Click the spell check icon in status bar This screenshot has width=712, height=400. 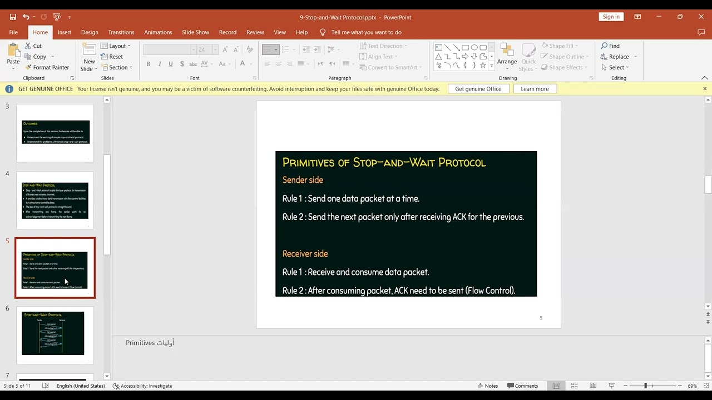[x=46, y=386]
